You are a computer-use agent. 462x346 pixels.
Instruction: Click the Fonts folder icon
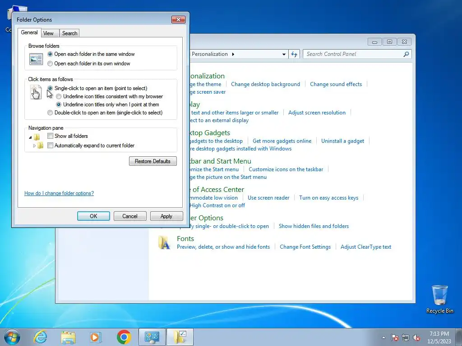click(x=164, y=242)
